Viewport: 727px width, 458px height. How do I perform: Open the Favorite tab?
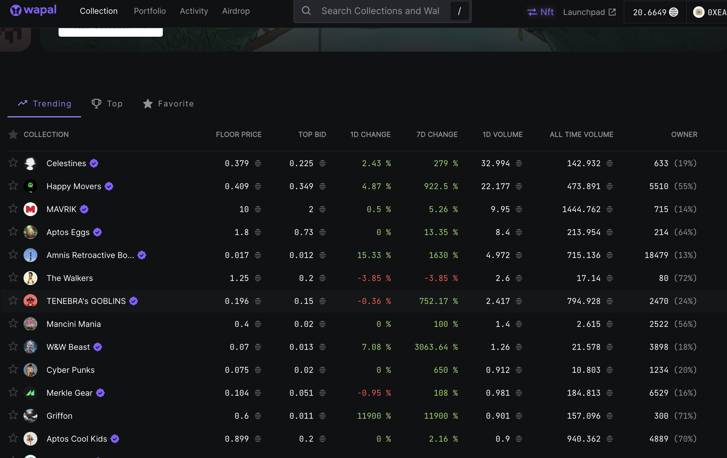coord(168,104)
